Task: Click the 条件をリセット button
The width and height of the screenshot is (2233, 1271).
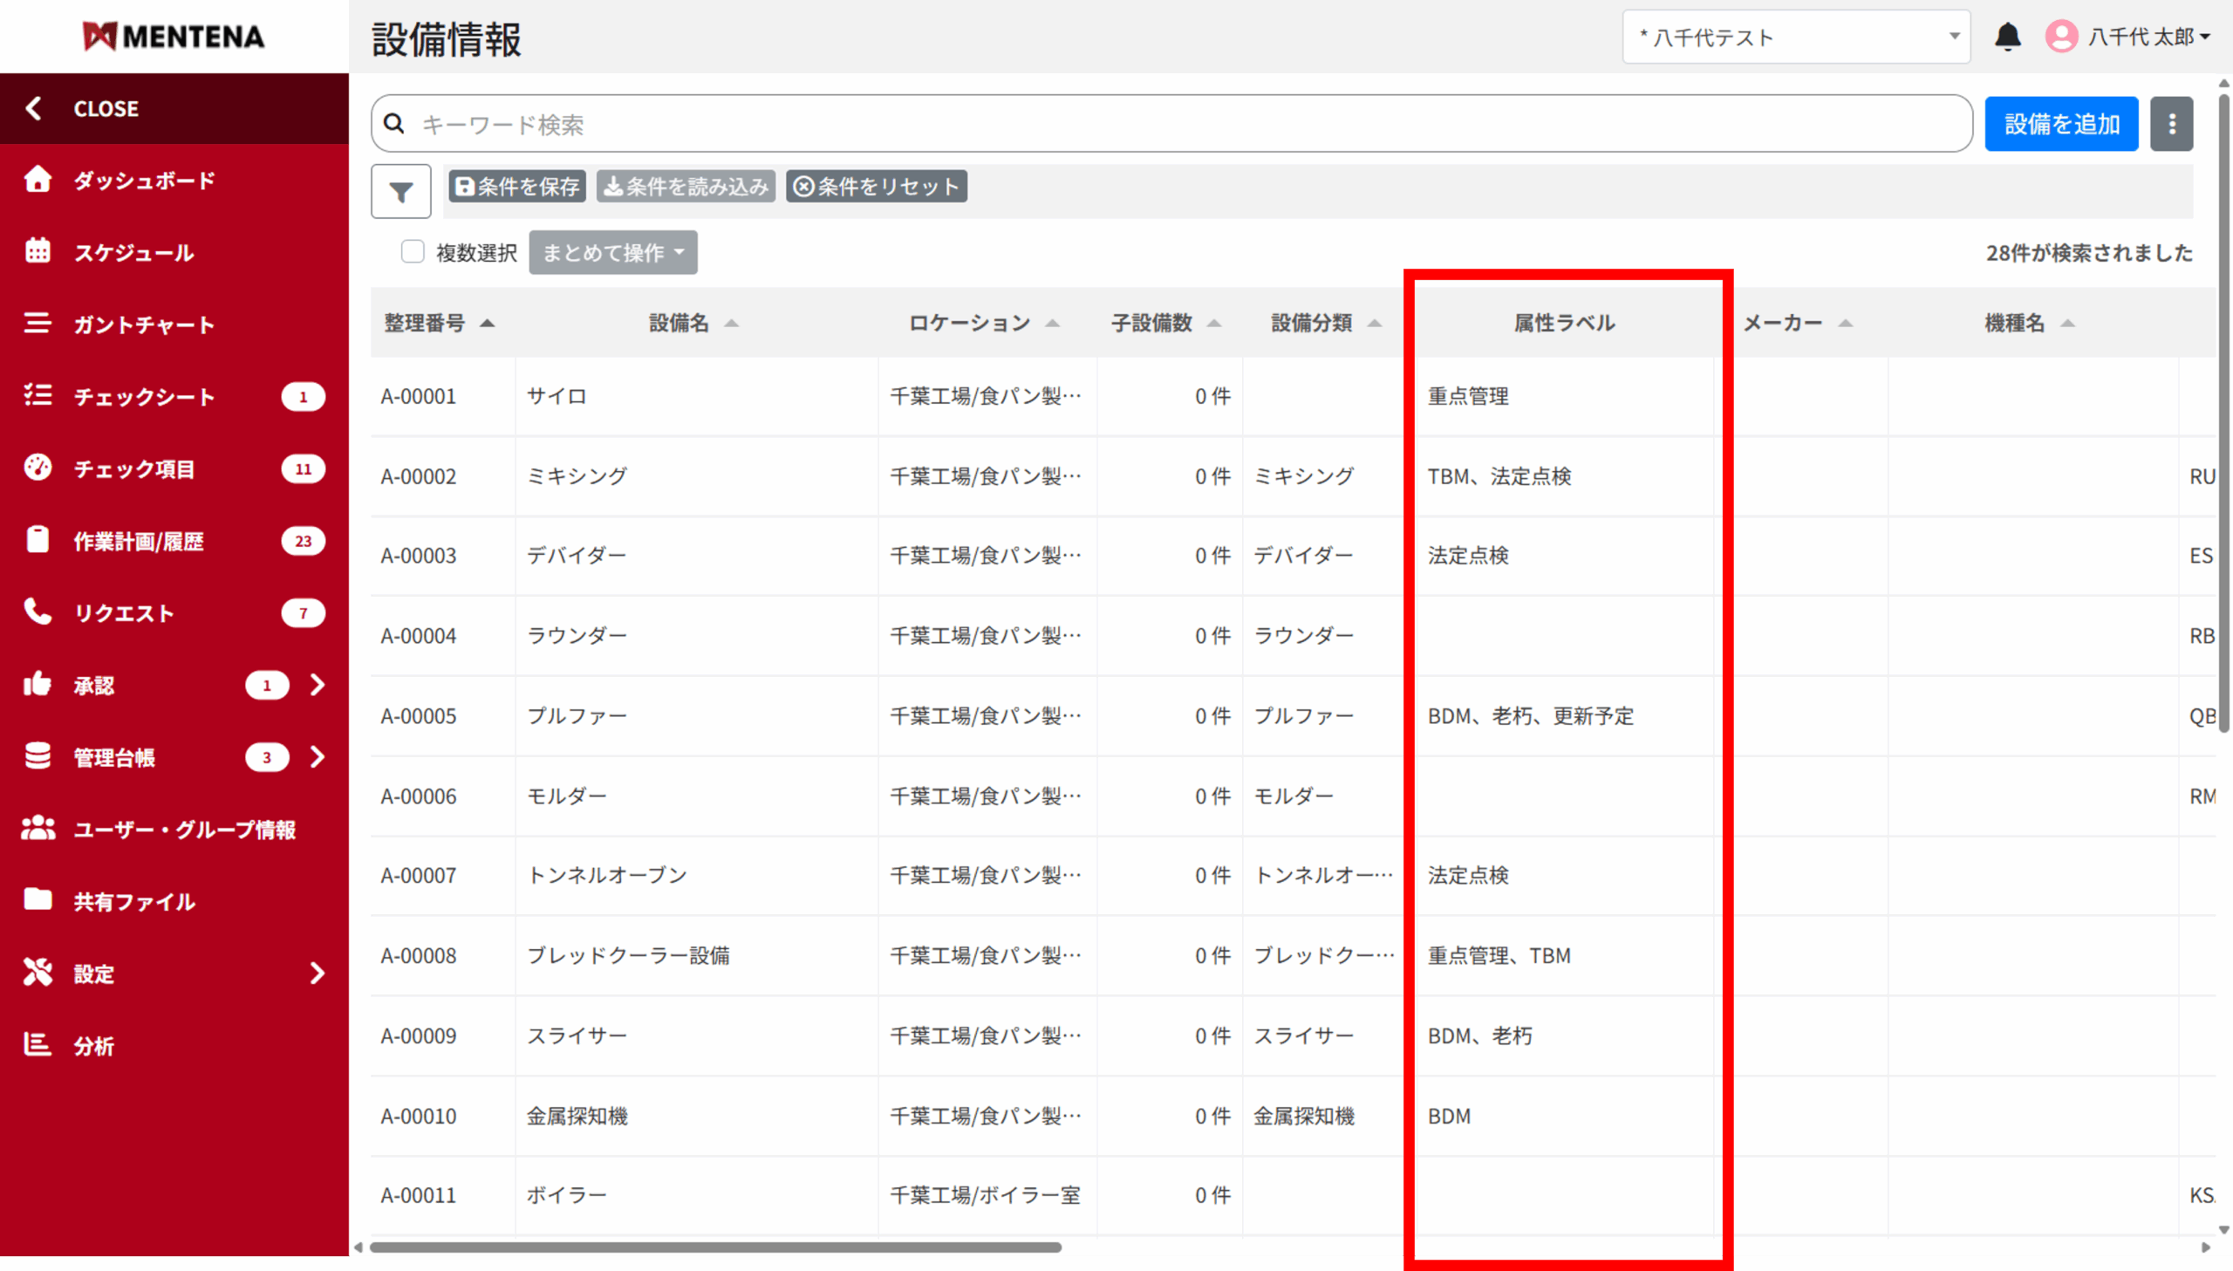Action: (x=876, y=187)
